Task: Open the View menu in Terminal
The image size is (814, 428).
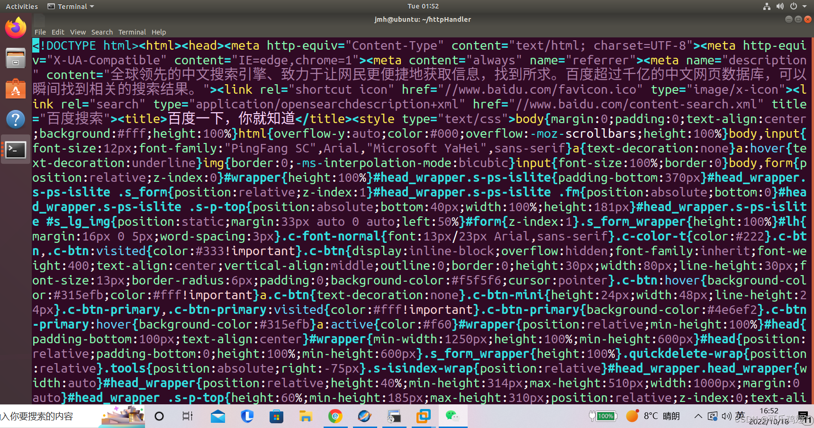Action: [x=78, y=32]
